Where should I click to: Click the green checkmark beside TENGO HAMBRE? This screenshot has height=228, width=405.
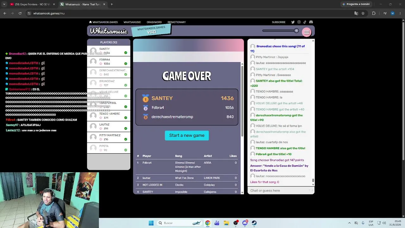pyautogui.click(x=126, y=118)
